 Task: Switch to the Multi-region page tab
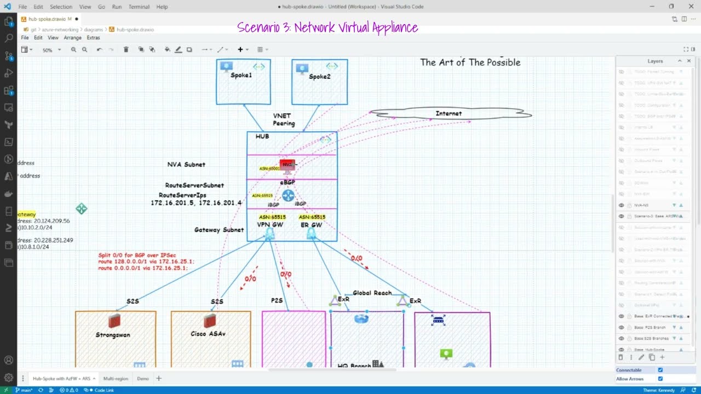pos(116,379)
